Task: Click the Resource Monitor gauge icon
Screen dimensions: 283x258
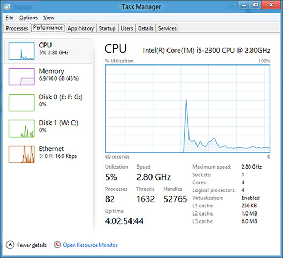Action: pyautogui.click(x=57, y=245)
